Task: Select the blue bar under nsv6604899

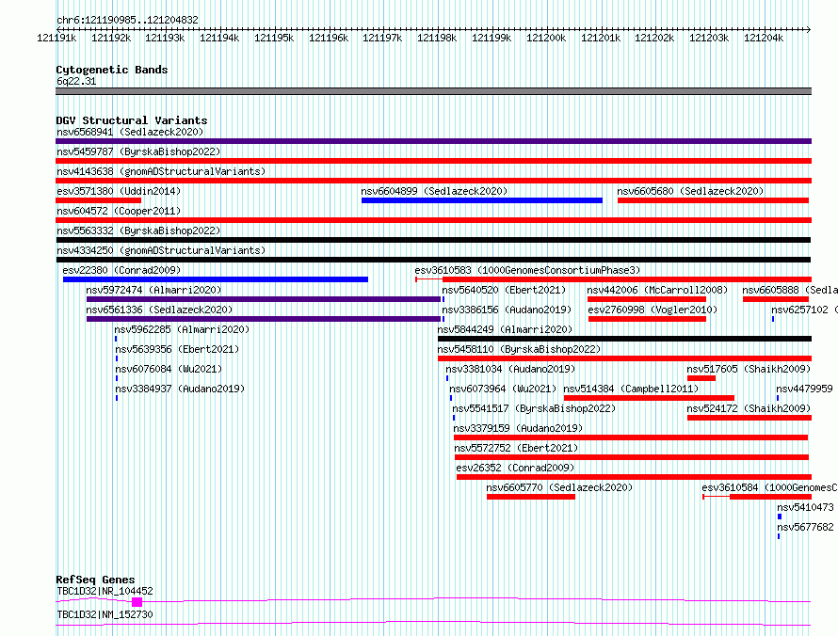Action: [481, 200]
